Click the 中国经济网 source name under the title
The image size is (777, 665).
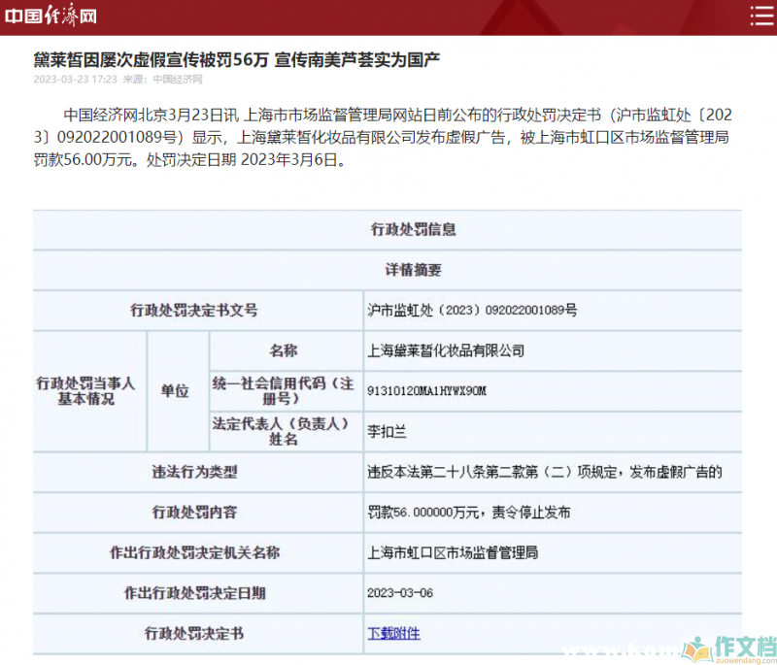click(179, 80)
